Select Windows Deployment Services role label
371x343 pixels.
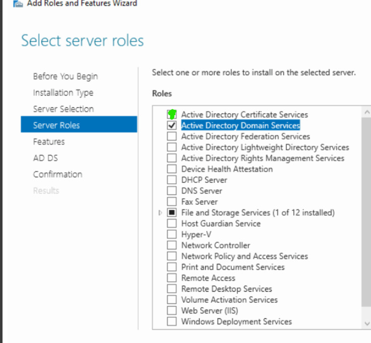pyautogui.click(x=236, y=321)
